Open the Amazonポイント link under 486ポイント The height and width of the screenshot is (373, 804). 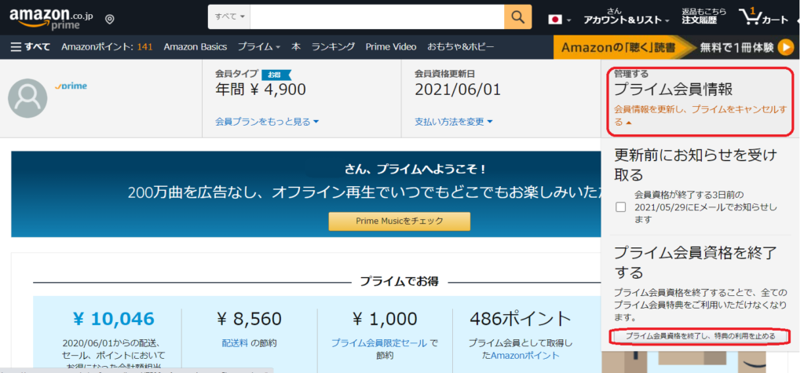click(x=525, y=356)
